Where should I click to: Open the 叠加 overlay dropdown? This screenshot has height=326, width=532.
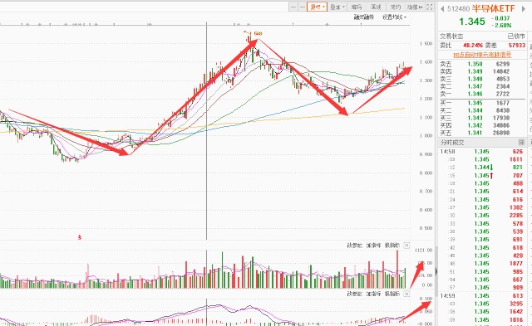(x=337, y=7)
